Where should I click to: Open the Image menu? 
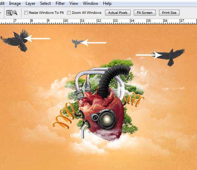[x=15, y=3]
